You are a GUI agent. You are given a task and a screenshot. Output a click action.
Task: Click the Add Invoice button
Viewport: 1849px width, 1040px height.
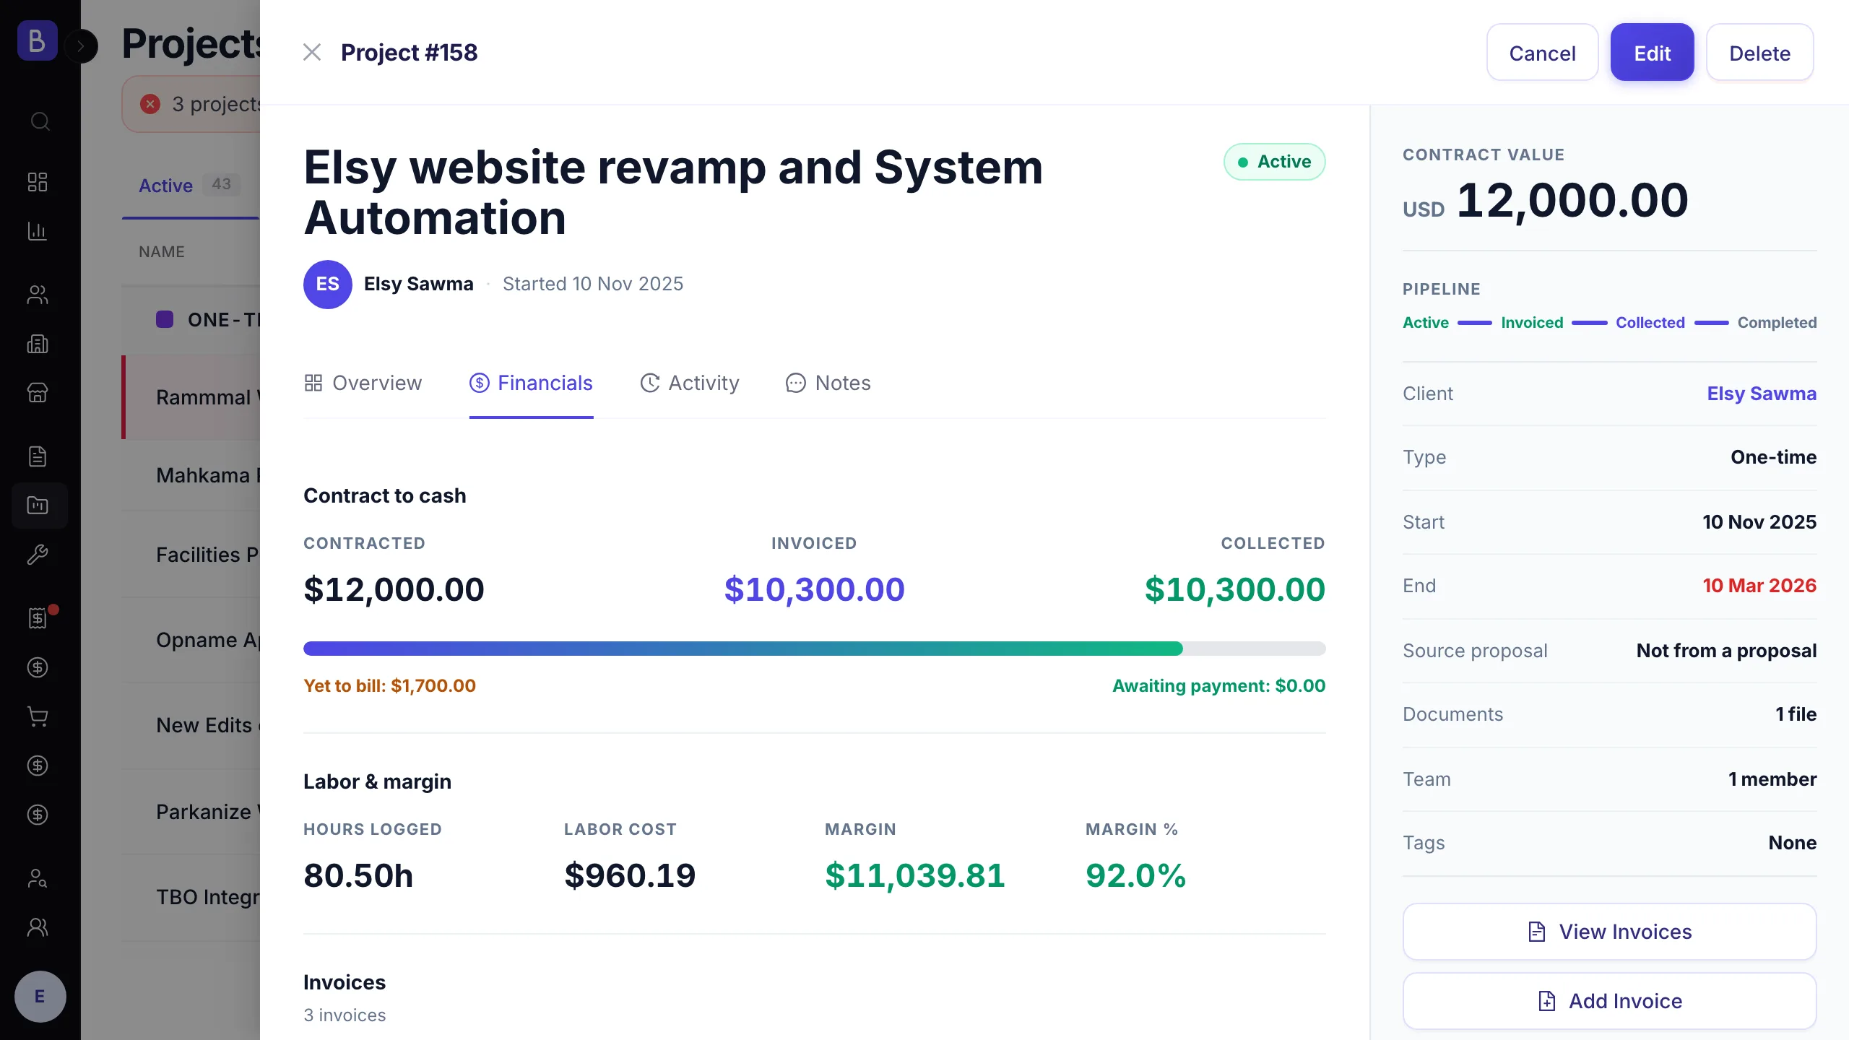pyautogui.click(x=1609, y=1001)
